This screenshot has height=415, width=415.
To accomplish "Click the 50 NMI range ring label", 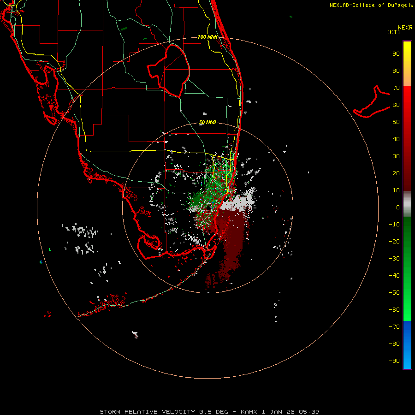I will point(207,122).
